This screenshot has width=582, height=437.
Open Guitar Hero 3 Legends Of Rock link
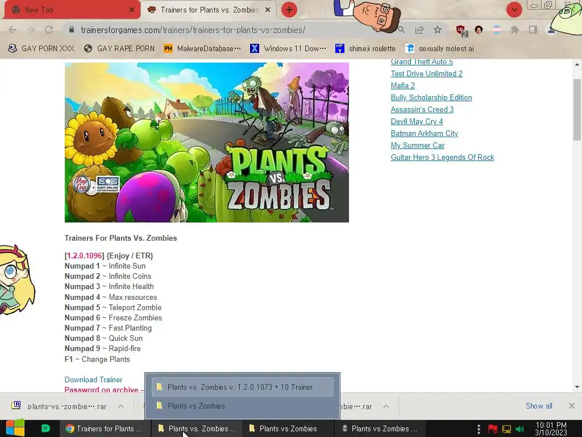click(442, 157)
